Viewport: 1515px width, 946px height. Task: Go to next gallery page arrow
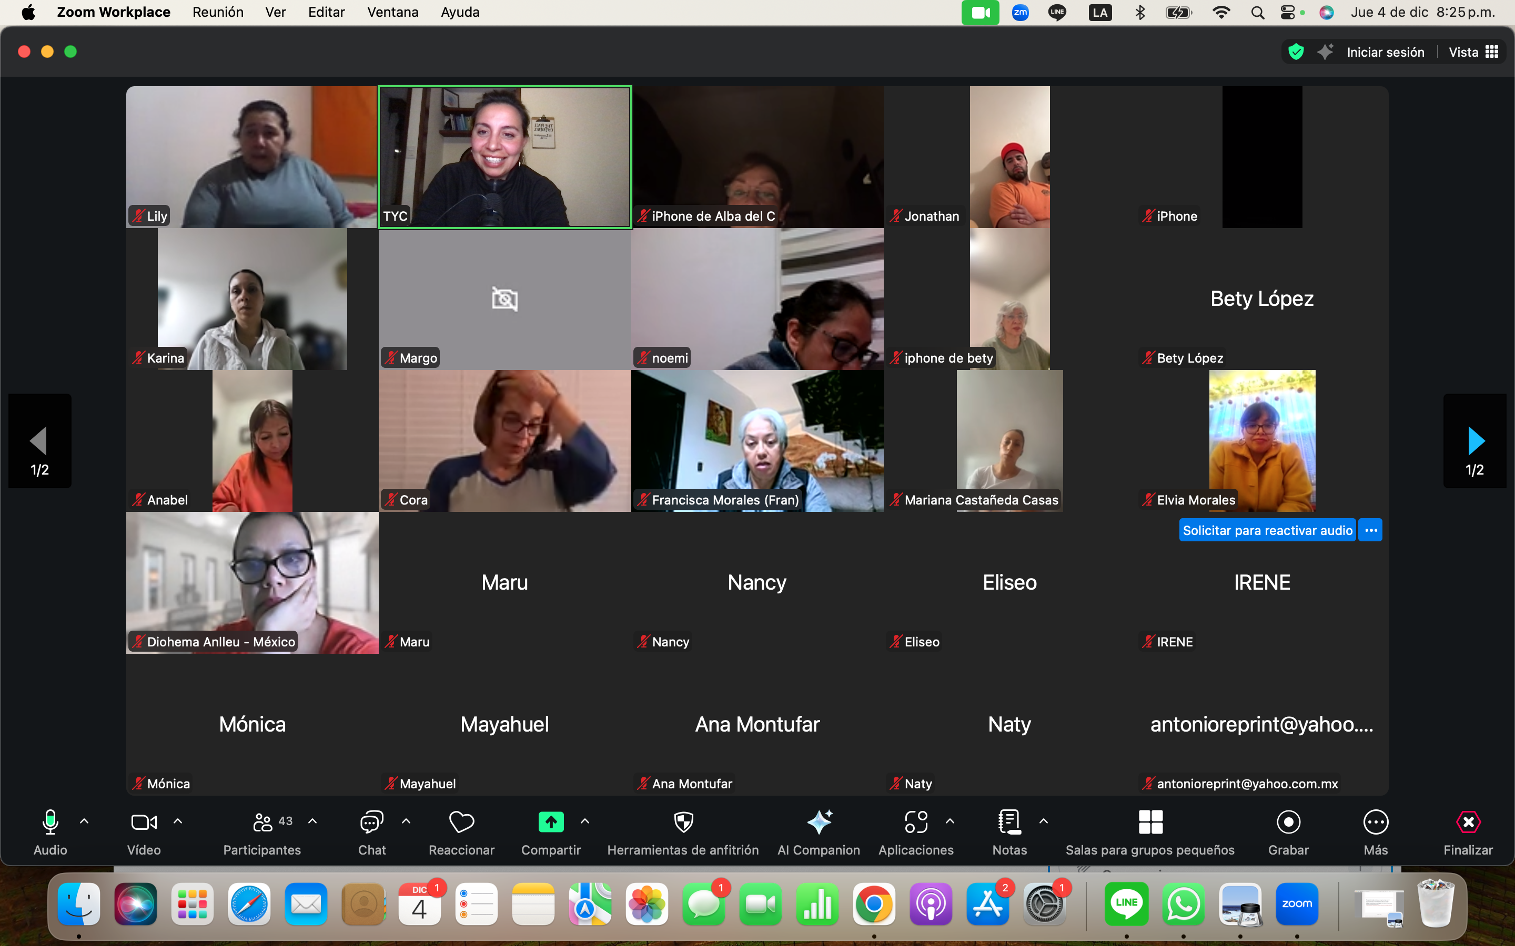pyautogui.click(x=1475, y=441)
